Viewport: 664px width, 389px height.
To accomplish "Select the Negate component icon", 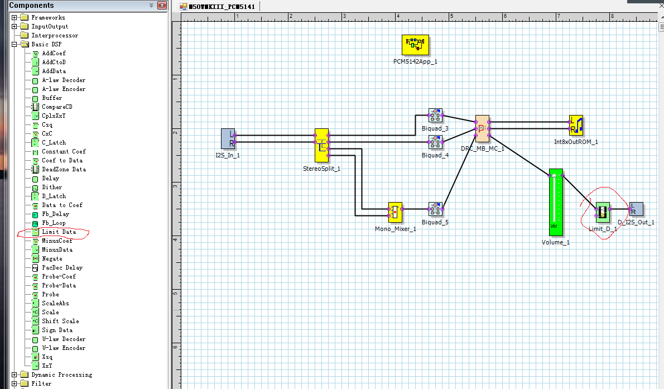I will coord(36,259).
